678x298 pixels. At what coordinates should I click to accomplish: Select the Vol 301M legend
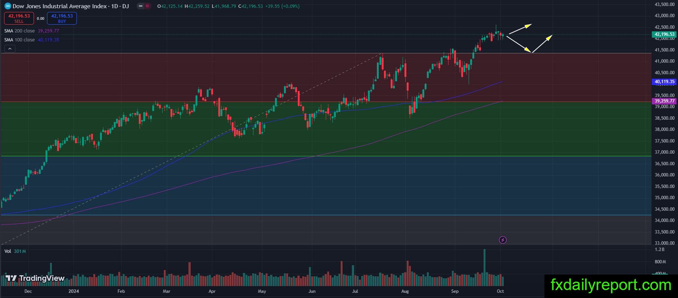(15, 251)
